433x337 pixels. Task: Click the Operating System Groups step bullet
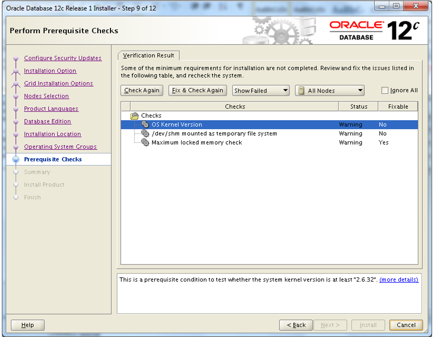16,147
